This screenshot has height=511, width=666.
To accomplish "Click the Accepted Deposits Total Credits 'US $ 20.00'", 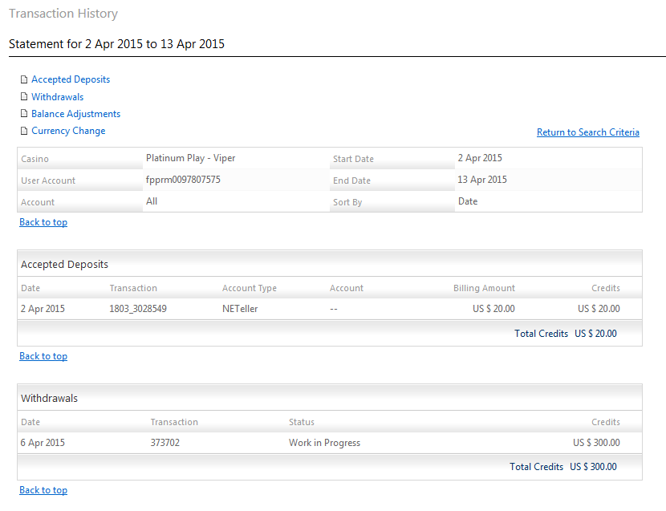I will 596,334.
